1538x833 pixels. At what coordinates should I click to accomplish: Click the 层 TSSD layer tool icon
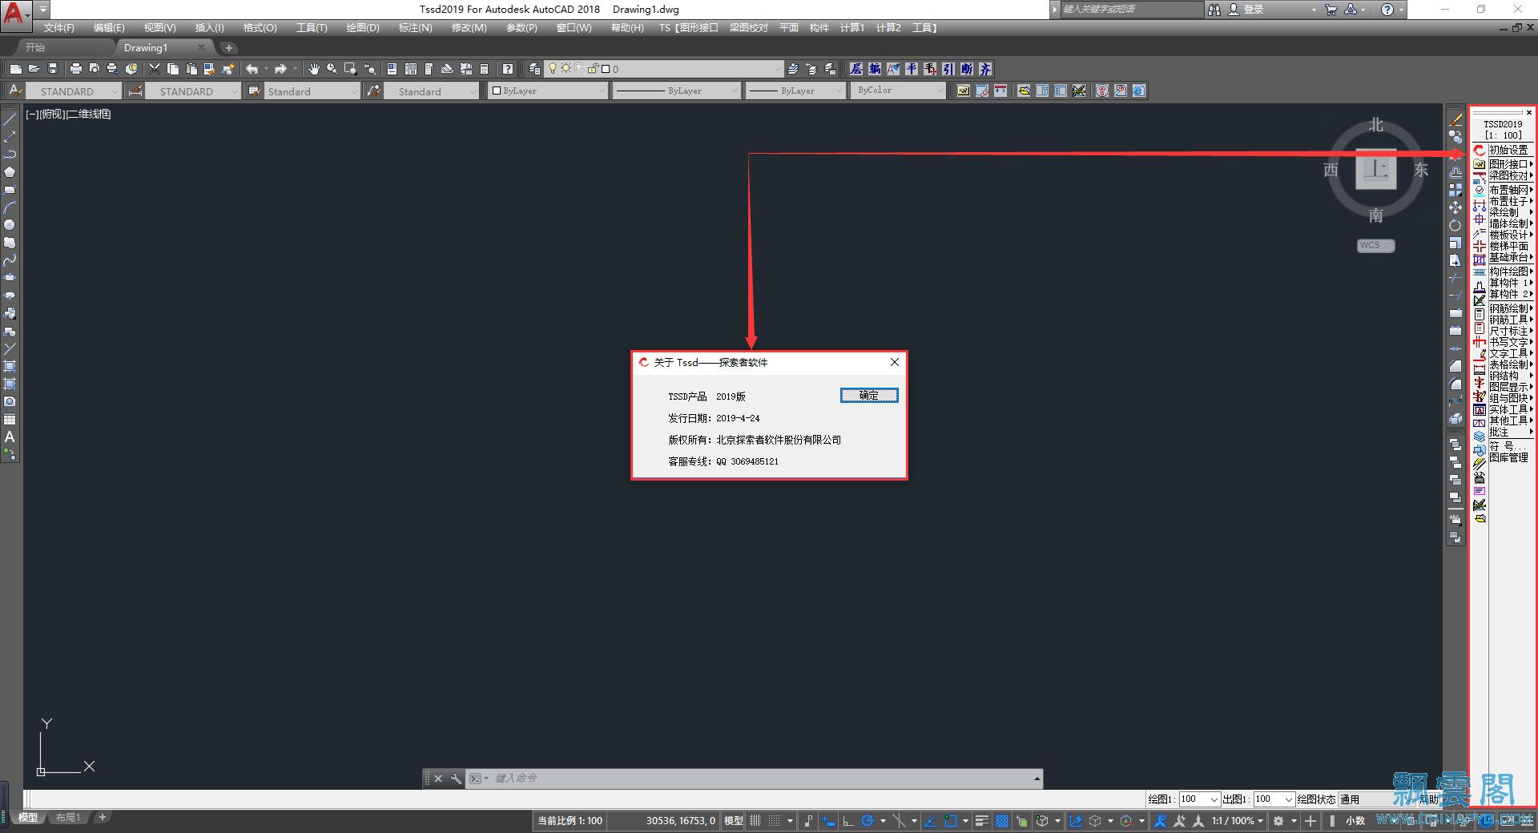856,69
